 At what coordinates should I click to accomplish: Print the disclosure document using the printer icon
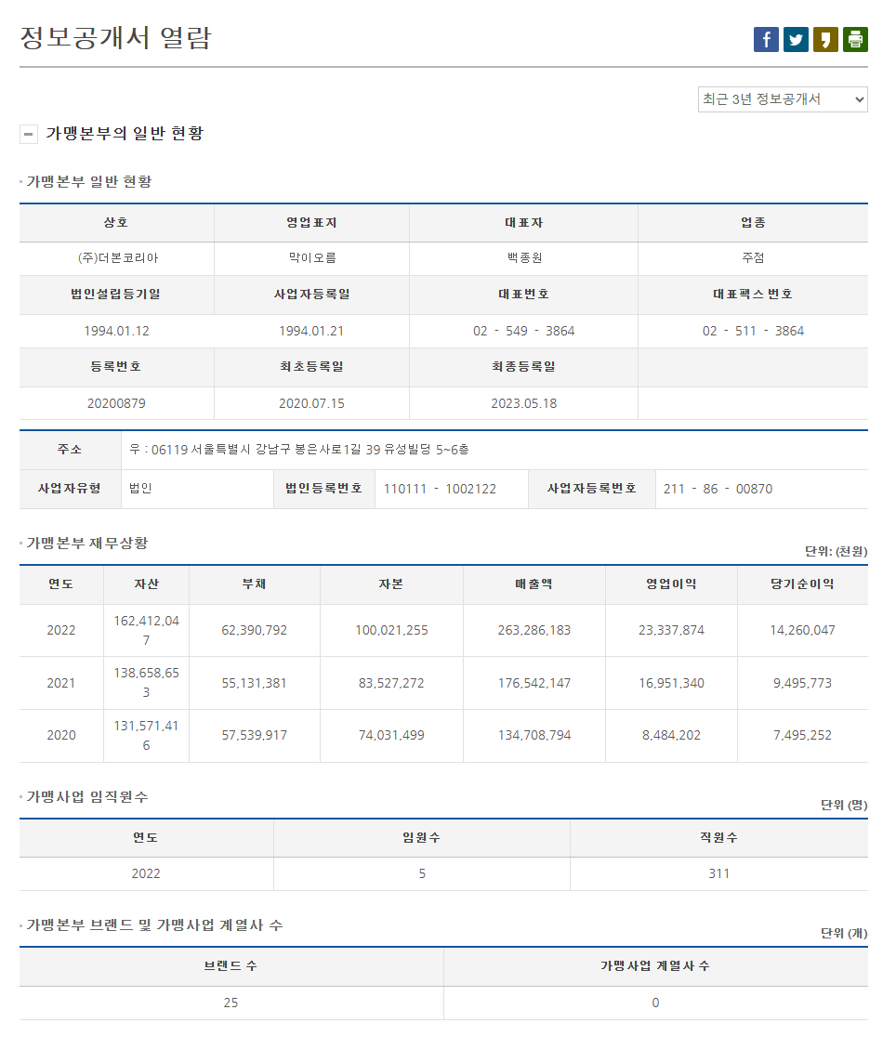tap(854, 38)
